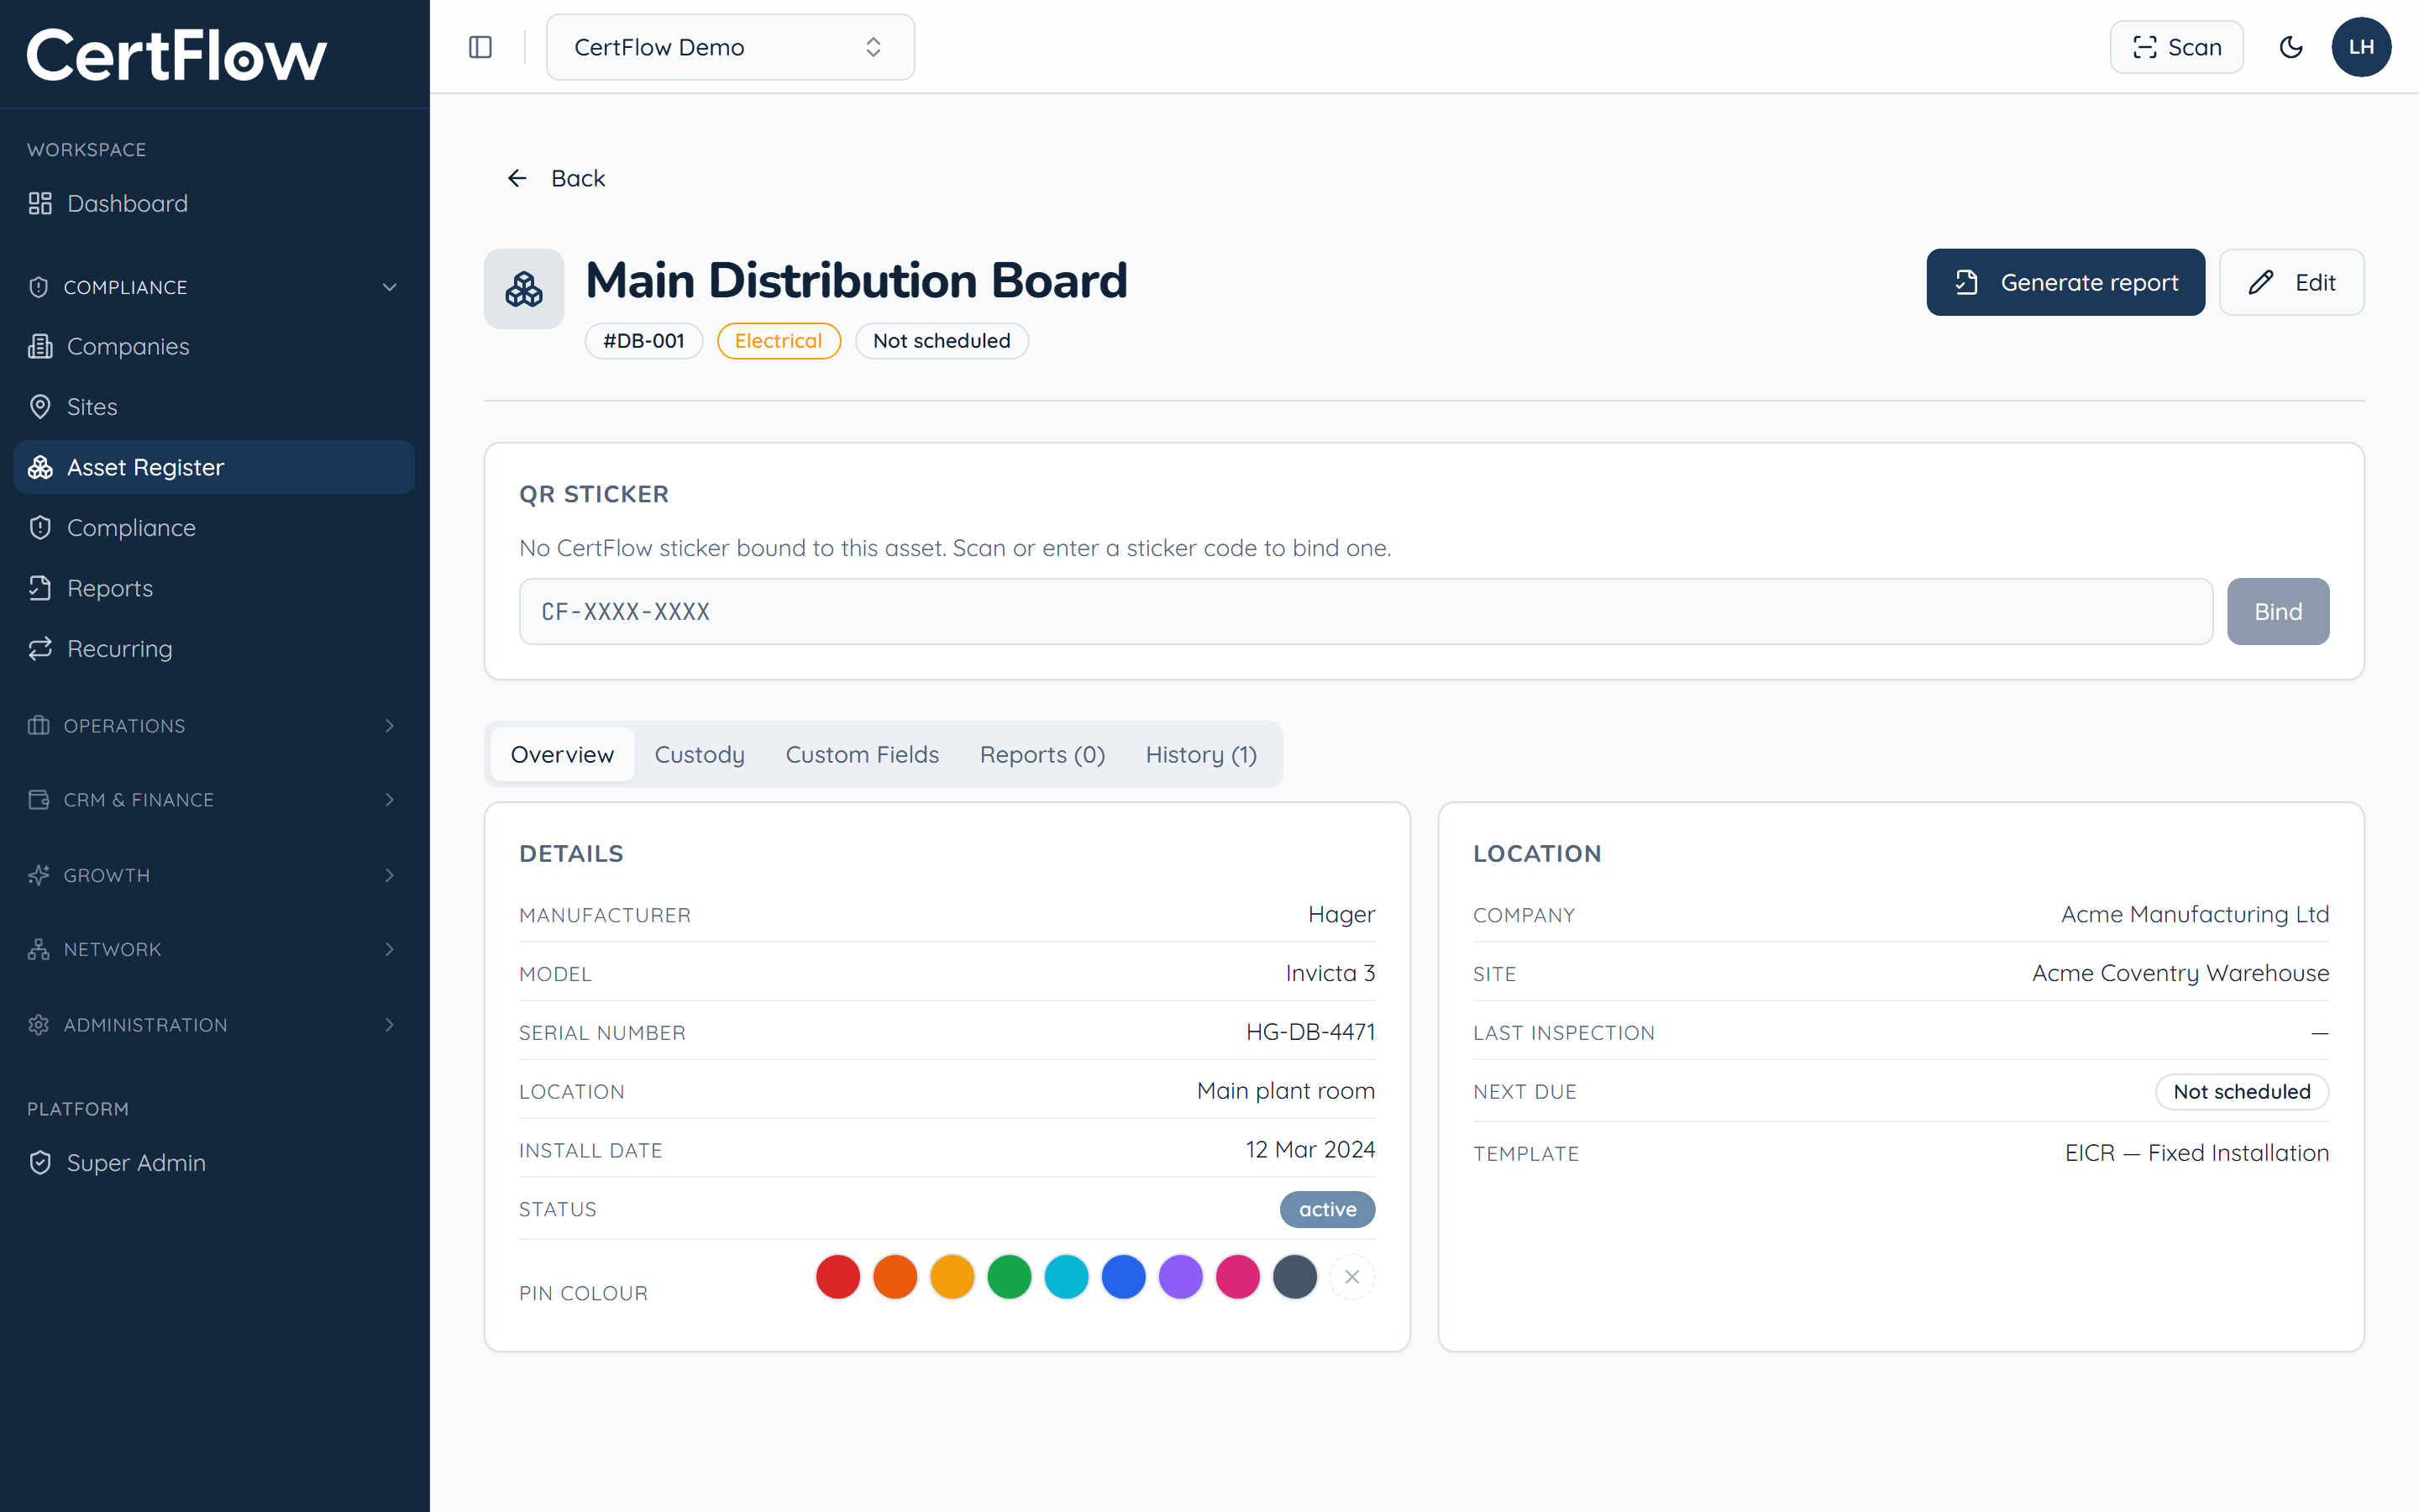
Task: Click the Bind button
Action: tap(2278, 611)
